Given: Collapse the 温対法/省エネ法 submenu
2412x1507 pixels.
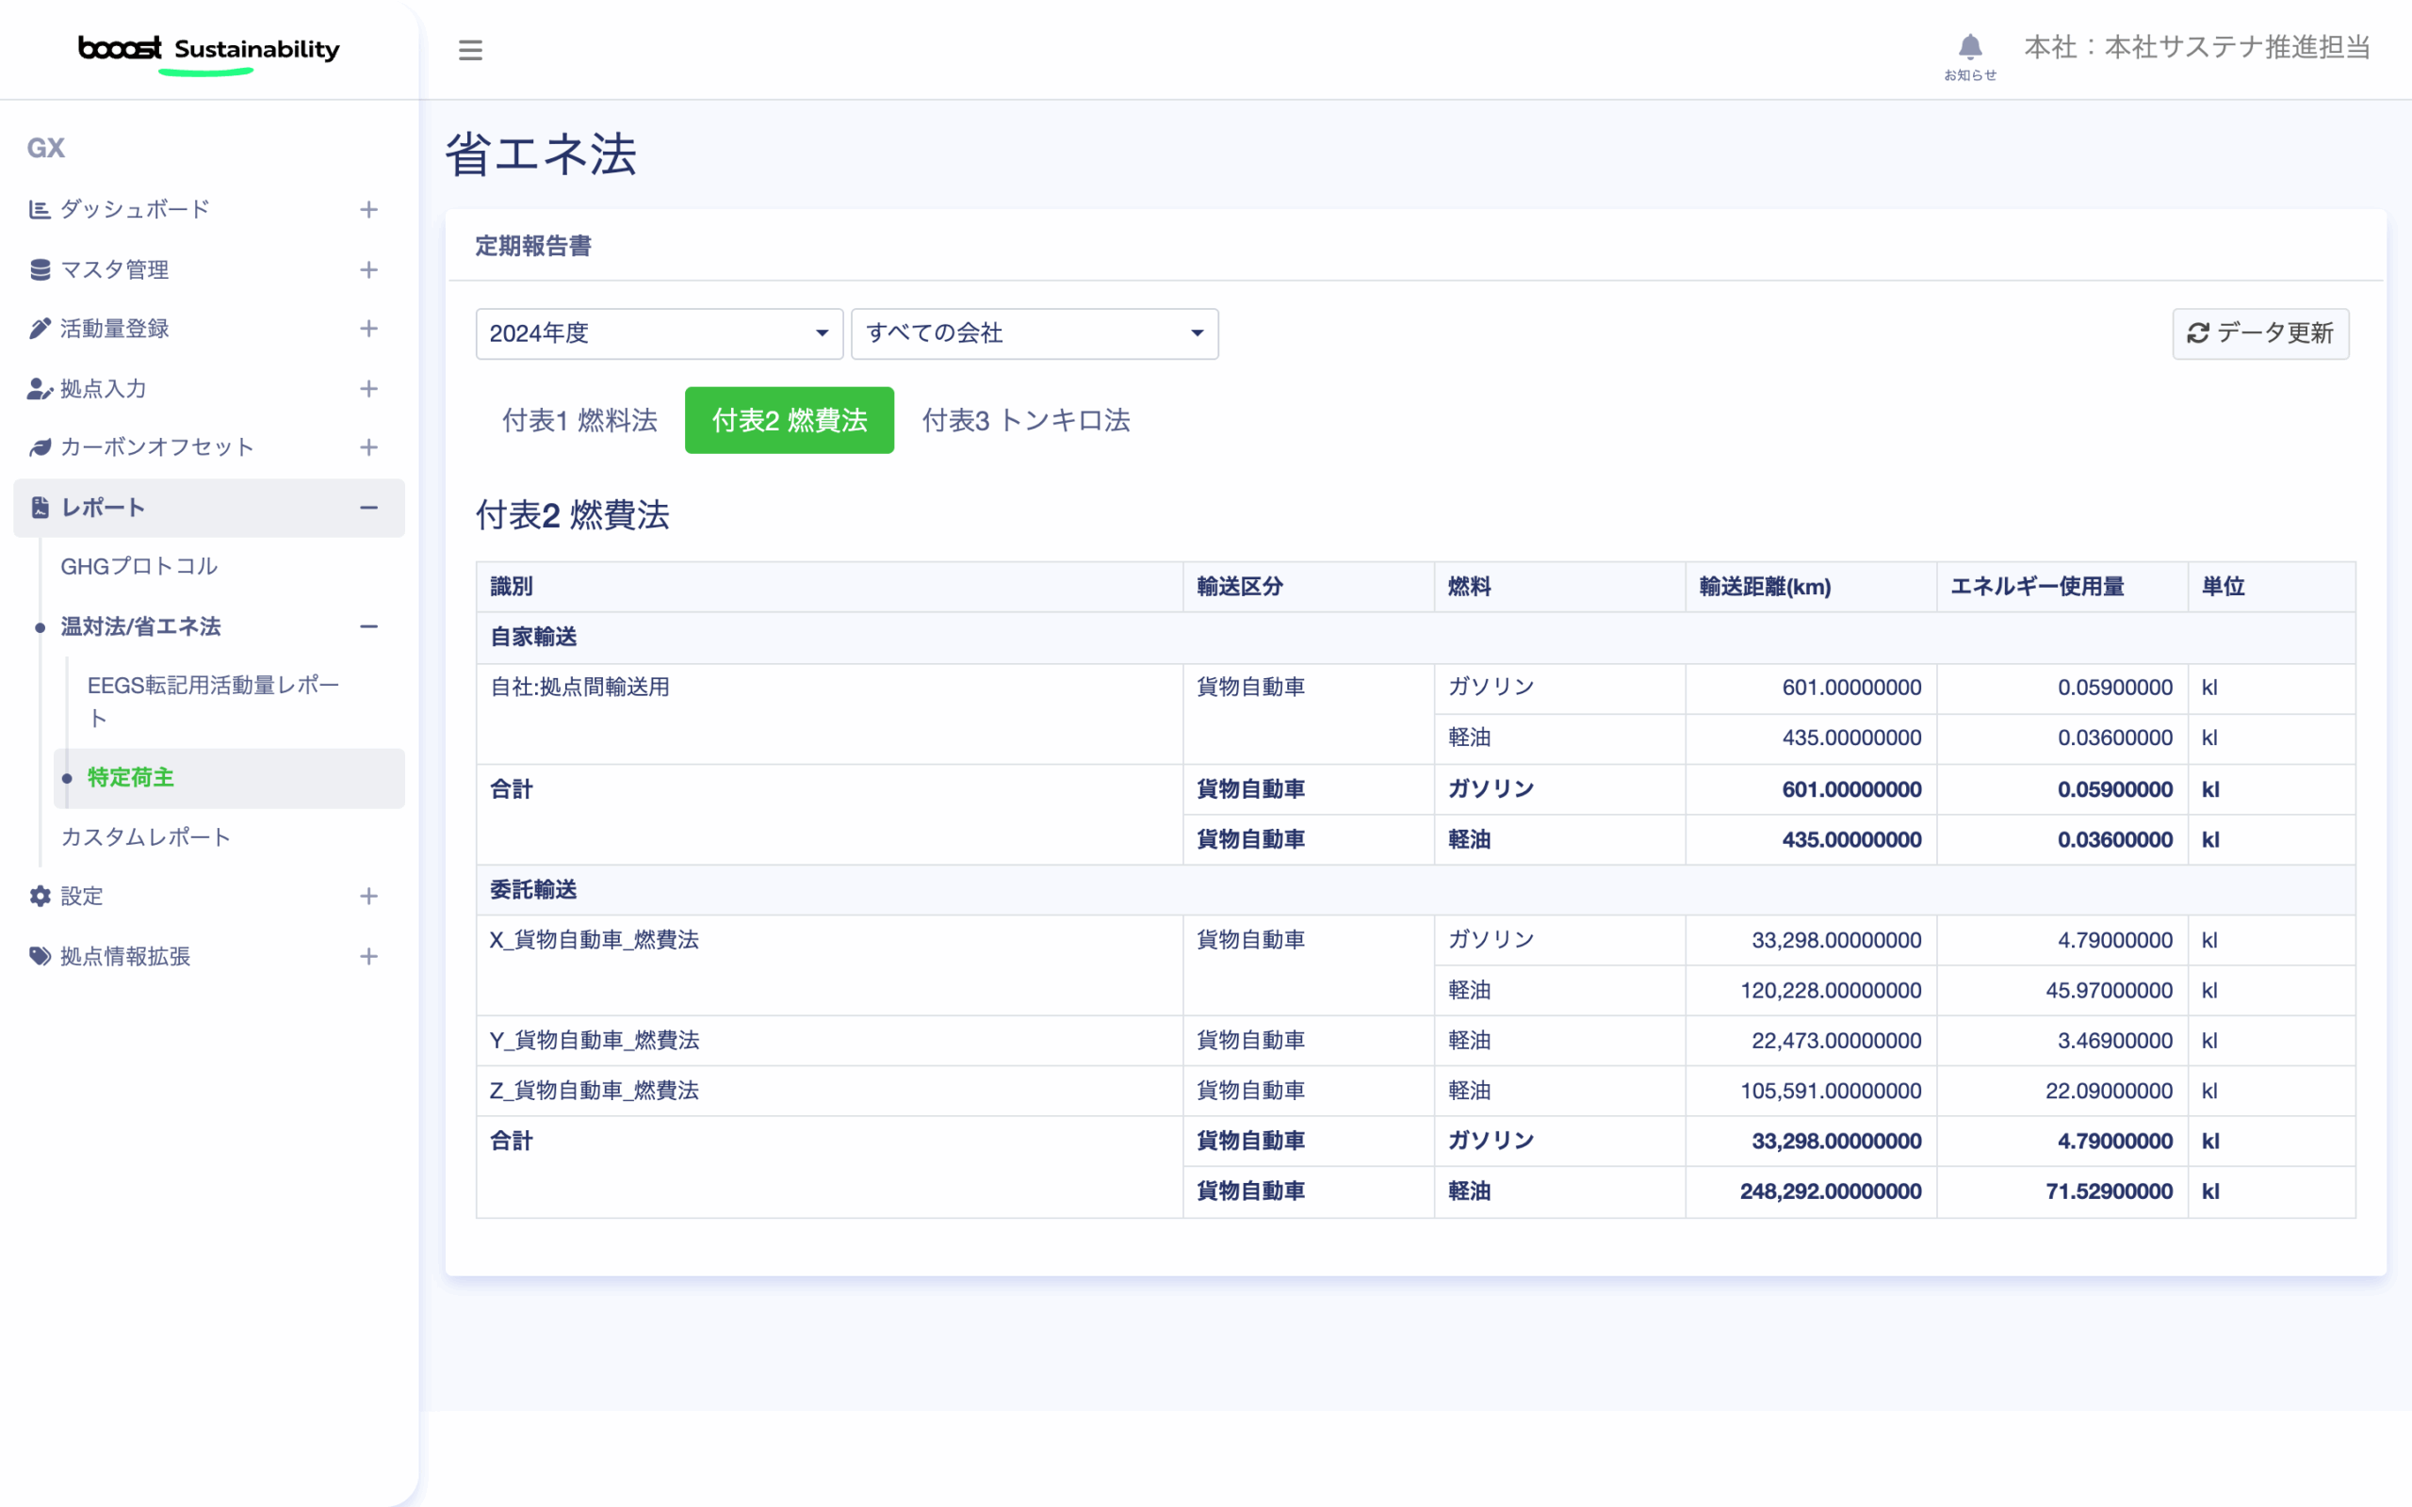Looking at the screenshot, I should coord(368,627).
